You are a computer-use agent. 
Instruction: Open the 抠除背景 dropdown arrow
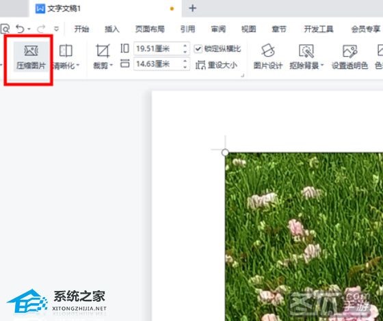click(x=322, y=65)
